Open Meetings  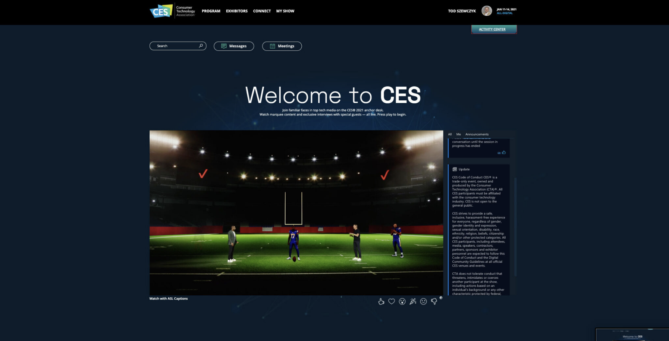tap(282, 46)
